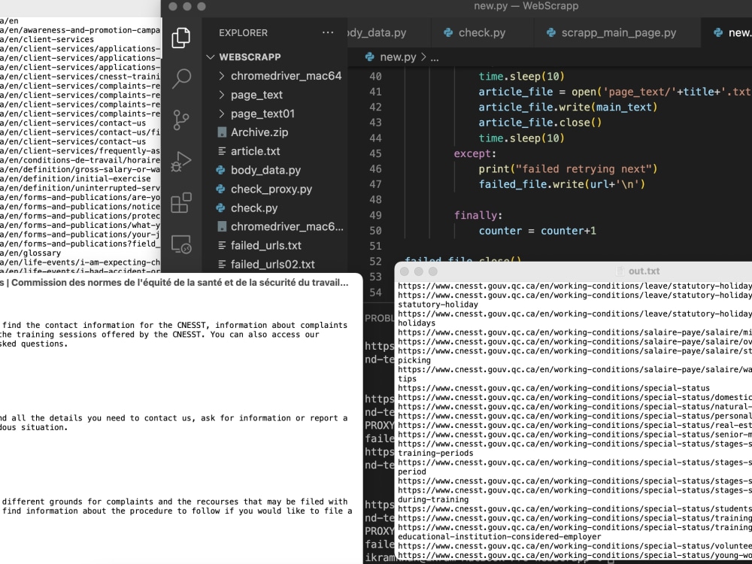The width and height of the screenshot is (752, 564).
Task: Click the counter = counter+1 line
Action: pyautogui.click(x=537, y=231)
